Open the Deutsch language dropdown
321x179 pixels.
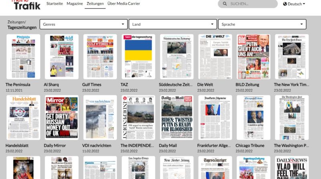[x=294, y=4]
